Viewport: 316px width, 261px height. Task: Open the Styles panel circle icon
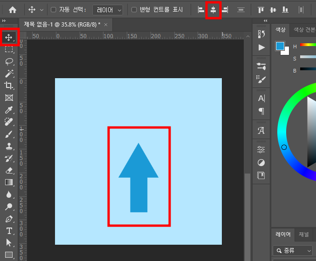(261, 162)
